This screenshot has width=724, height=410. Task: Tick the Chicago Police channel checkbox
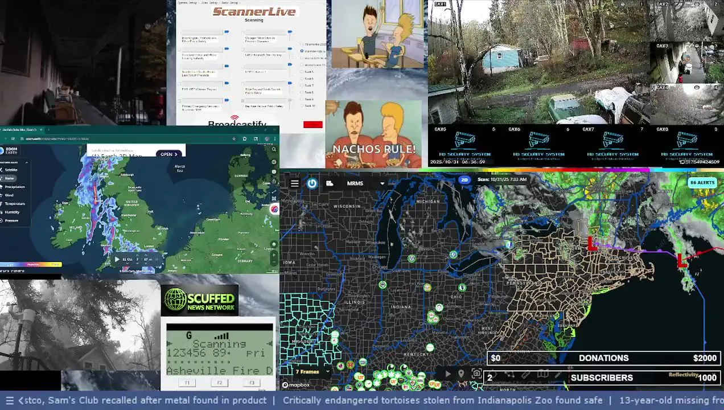pos(242,32)
